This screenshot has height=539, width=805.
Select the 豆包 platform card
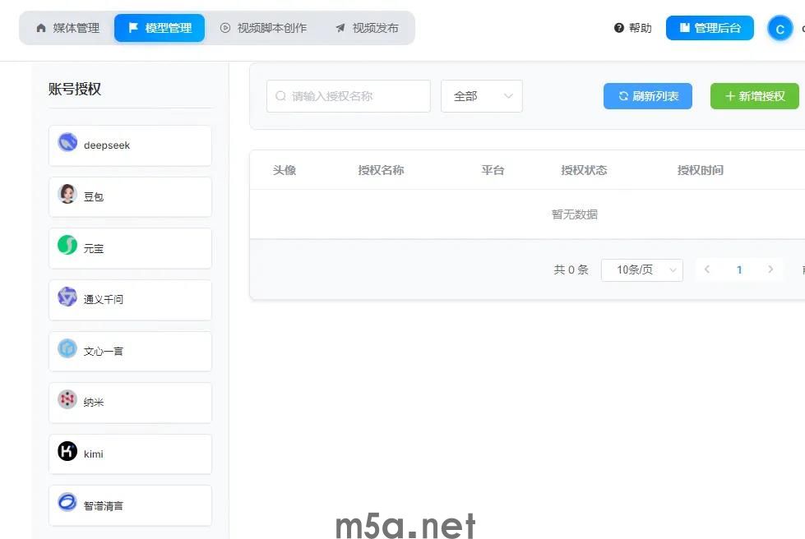(x=131, y=197)
